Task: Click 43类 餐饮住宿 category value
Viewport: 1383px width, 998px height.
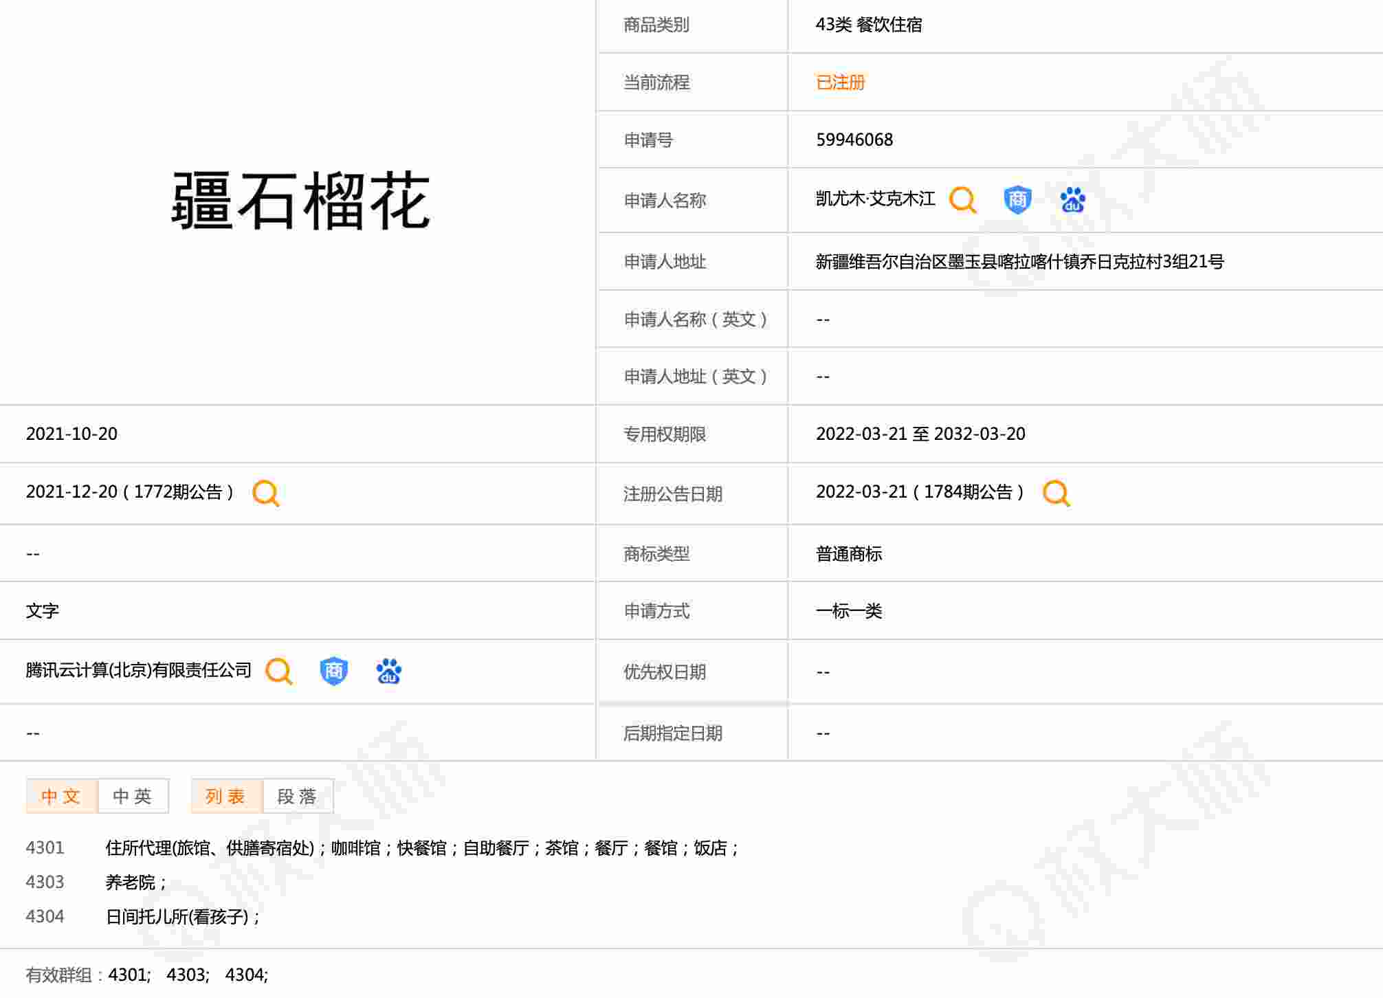Action: click(x=868, y=25)
